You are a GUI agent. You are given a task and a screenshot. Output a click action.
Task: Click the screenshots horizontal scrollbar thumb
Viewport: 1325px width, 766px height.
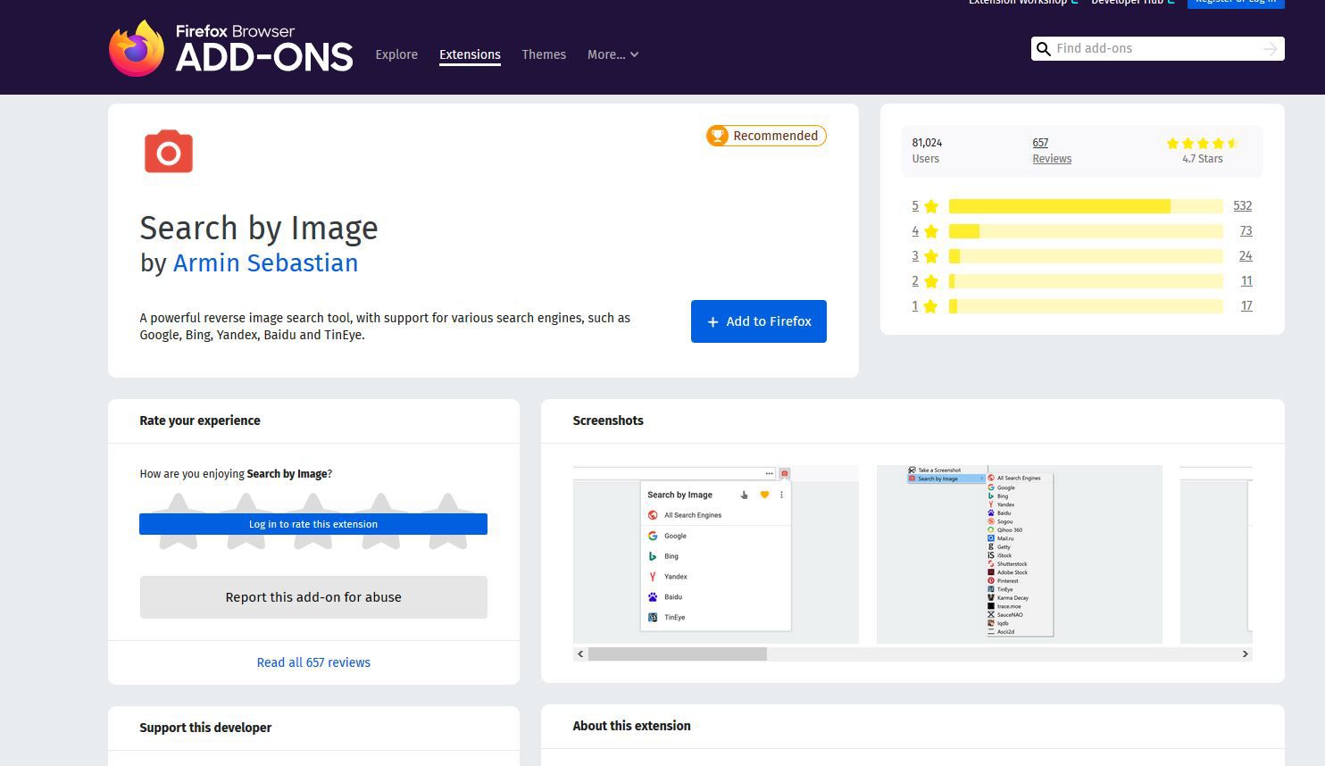678,654
